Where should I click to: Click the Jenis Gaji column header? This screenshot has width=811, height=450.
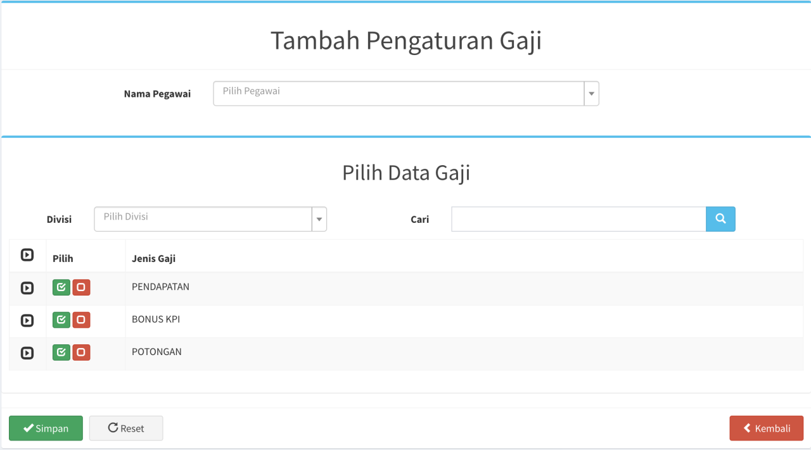point(153,258)
